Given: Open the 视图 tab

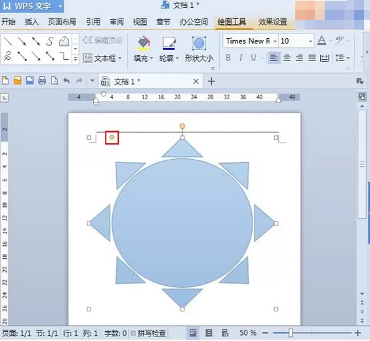Looking at the screenshot, I should click(x=140, y=22).
